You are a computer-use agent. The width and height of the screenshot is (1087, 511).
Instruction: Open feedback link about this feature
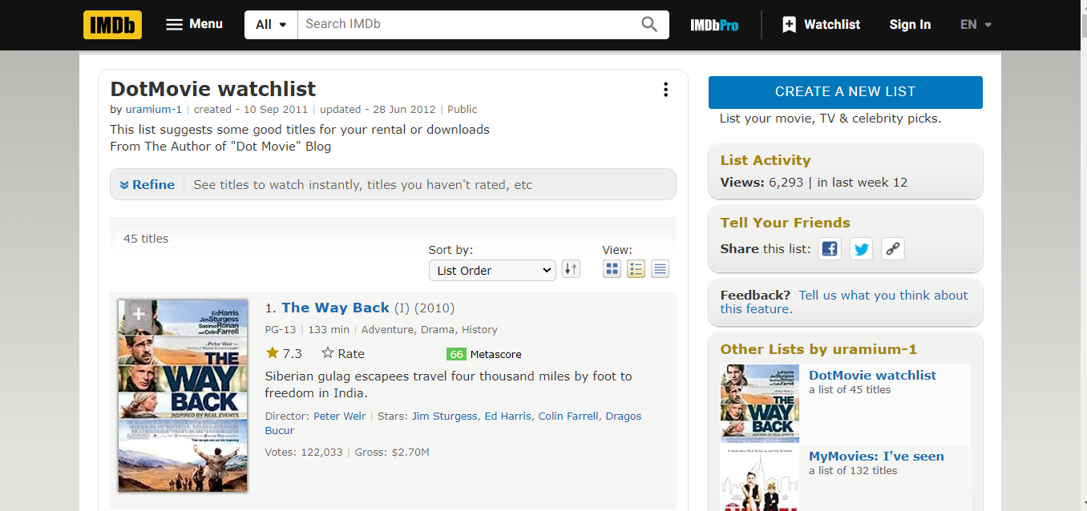pos(844,302)
